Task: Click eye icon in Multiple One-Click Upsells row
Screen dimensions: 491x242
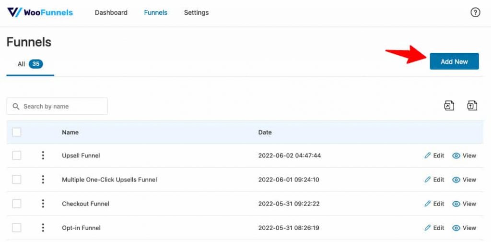Action: pos(456,180)
